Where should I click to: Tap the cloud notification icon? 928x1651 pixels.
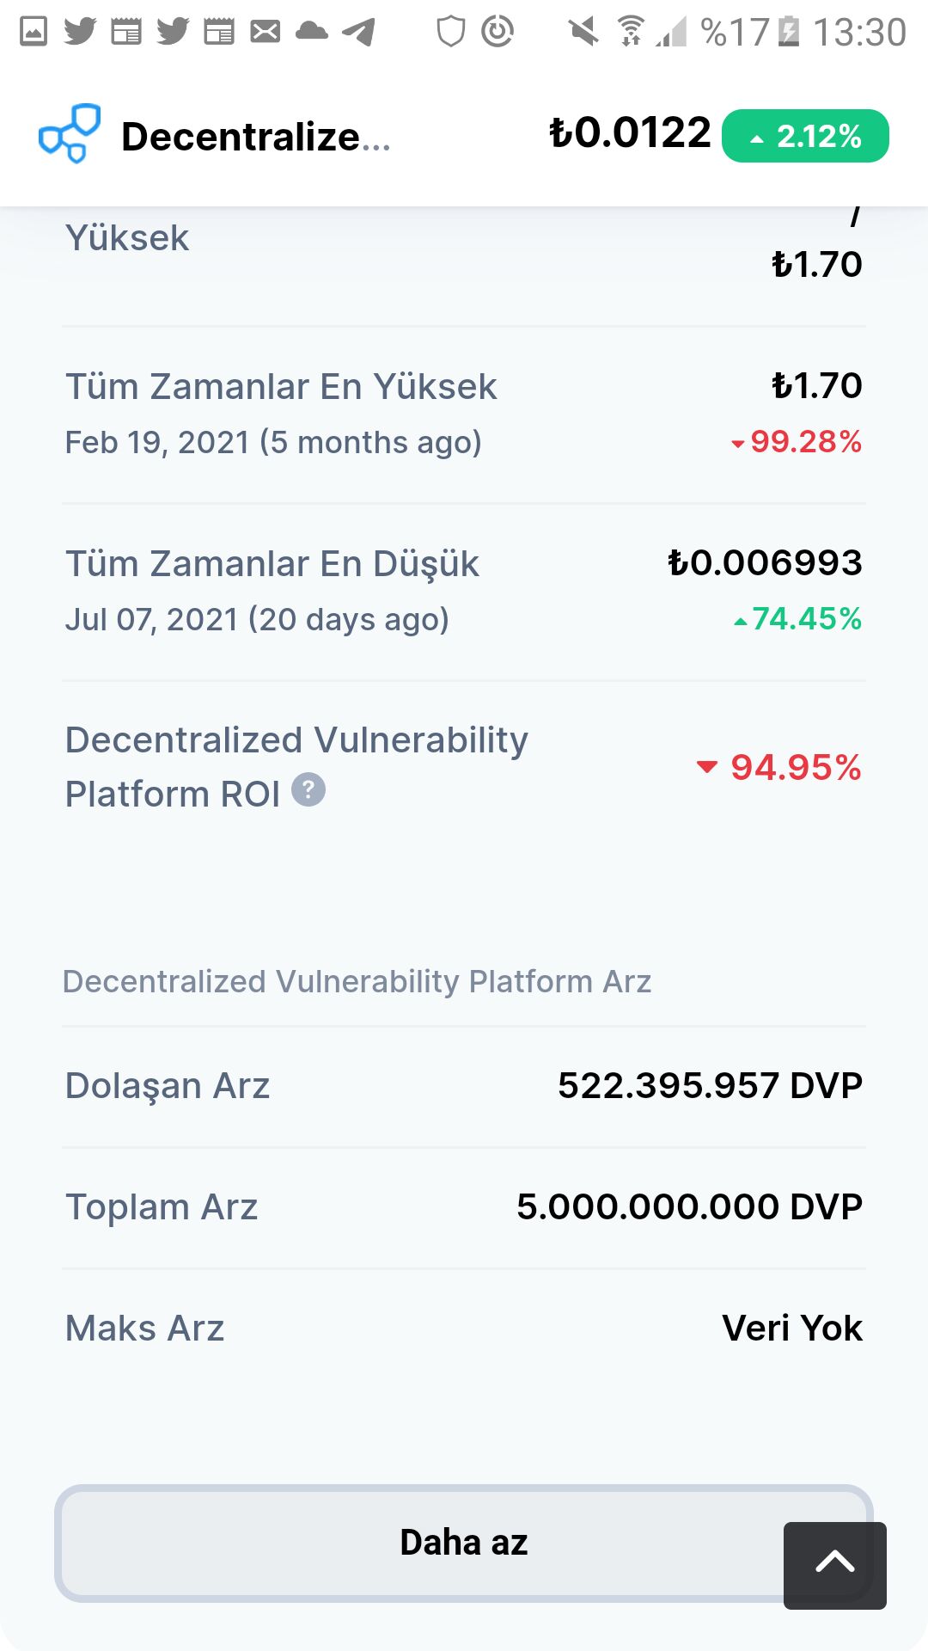point(311,32)
